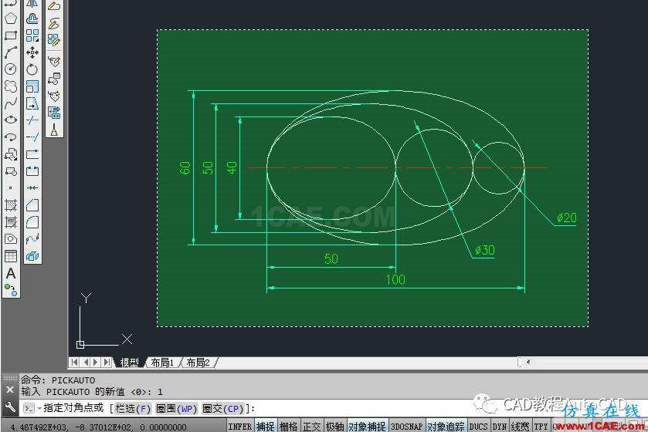Select the Add Selected tool
The image size is (648, 432).
point(10,289)
